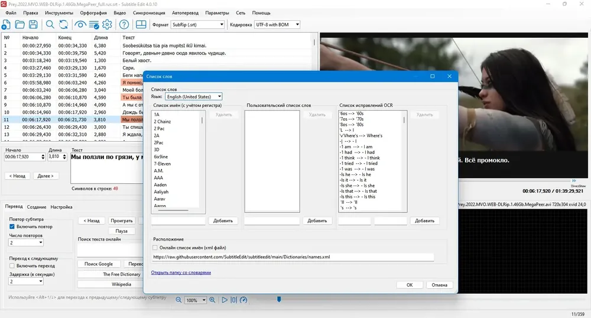Viewport: 591px width, 318px height.
Task: Toggle layout icon in toolbar
Action: pyautogui.click(x=141, y=25)
